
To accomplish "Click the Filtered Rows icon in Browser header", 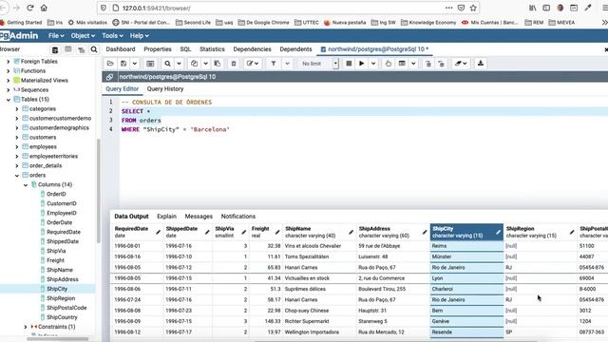I will tap(81, 49).
